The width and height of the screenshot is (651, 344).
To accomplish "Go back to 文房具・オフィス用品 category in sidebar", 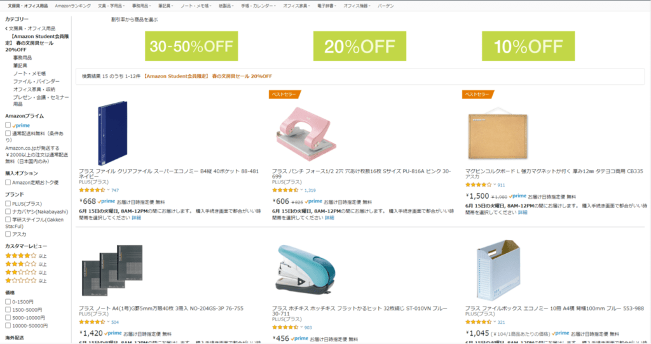I will [32, 29].
